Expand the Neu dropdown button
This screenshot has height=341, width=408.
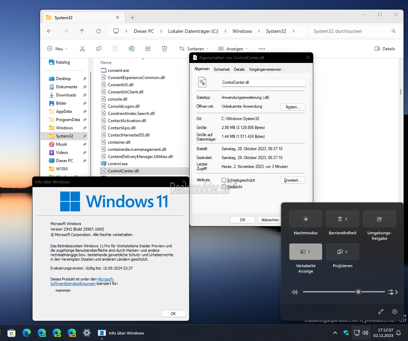(57, 49)
